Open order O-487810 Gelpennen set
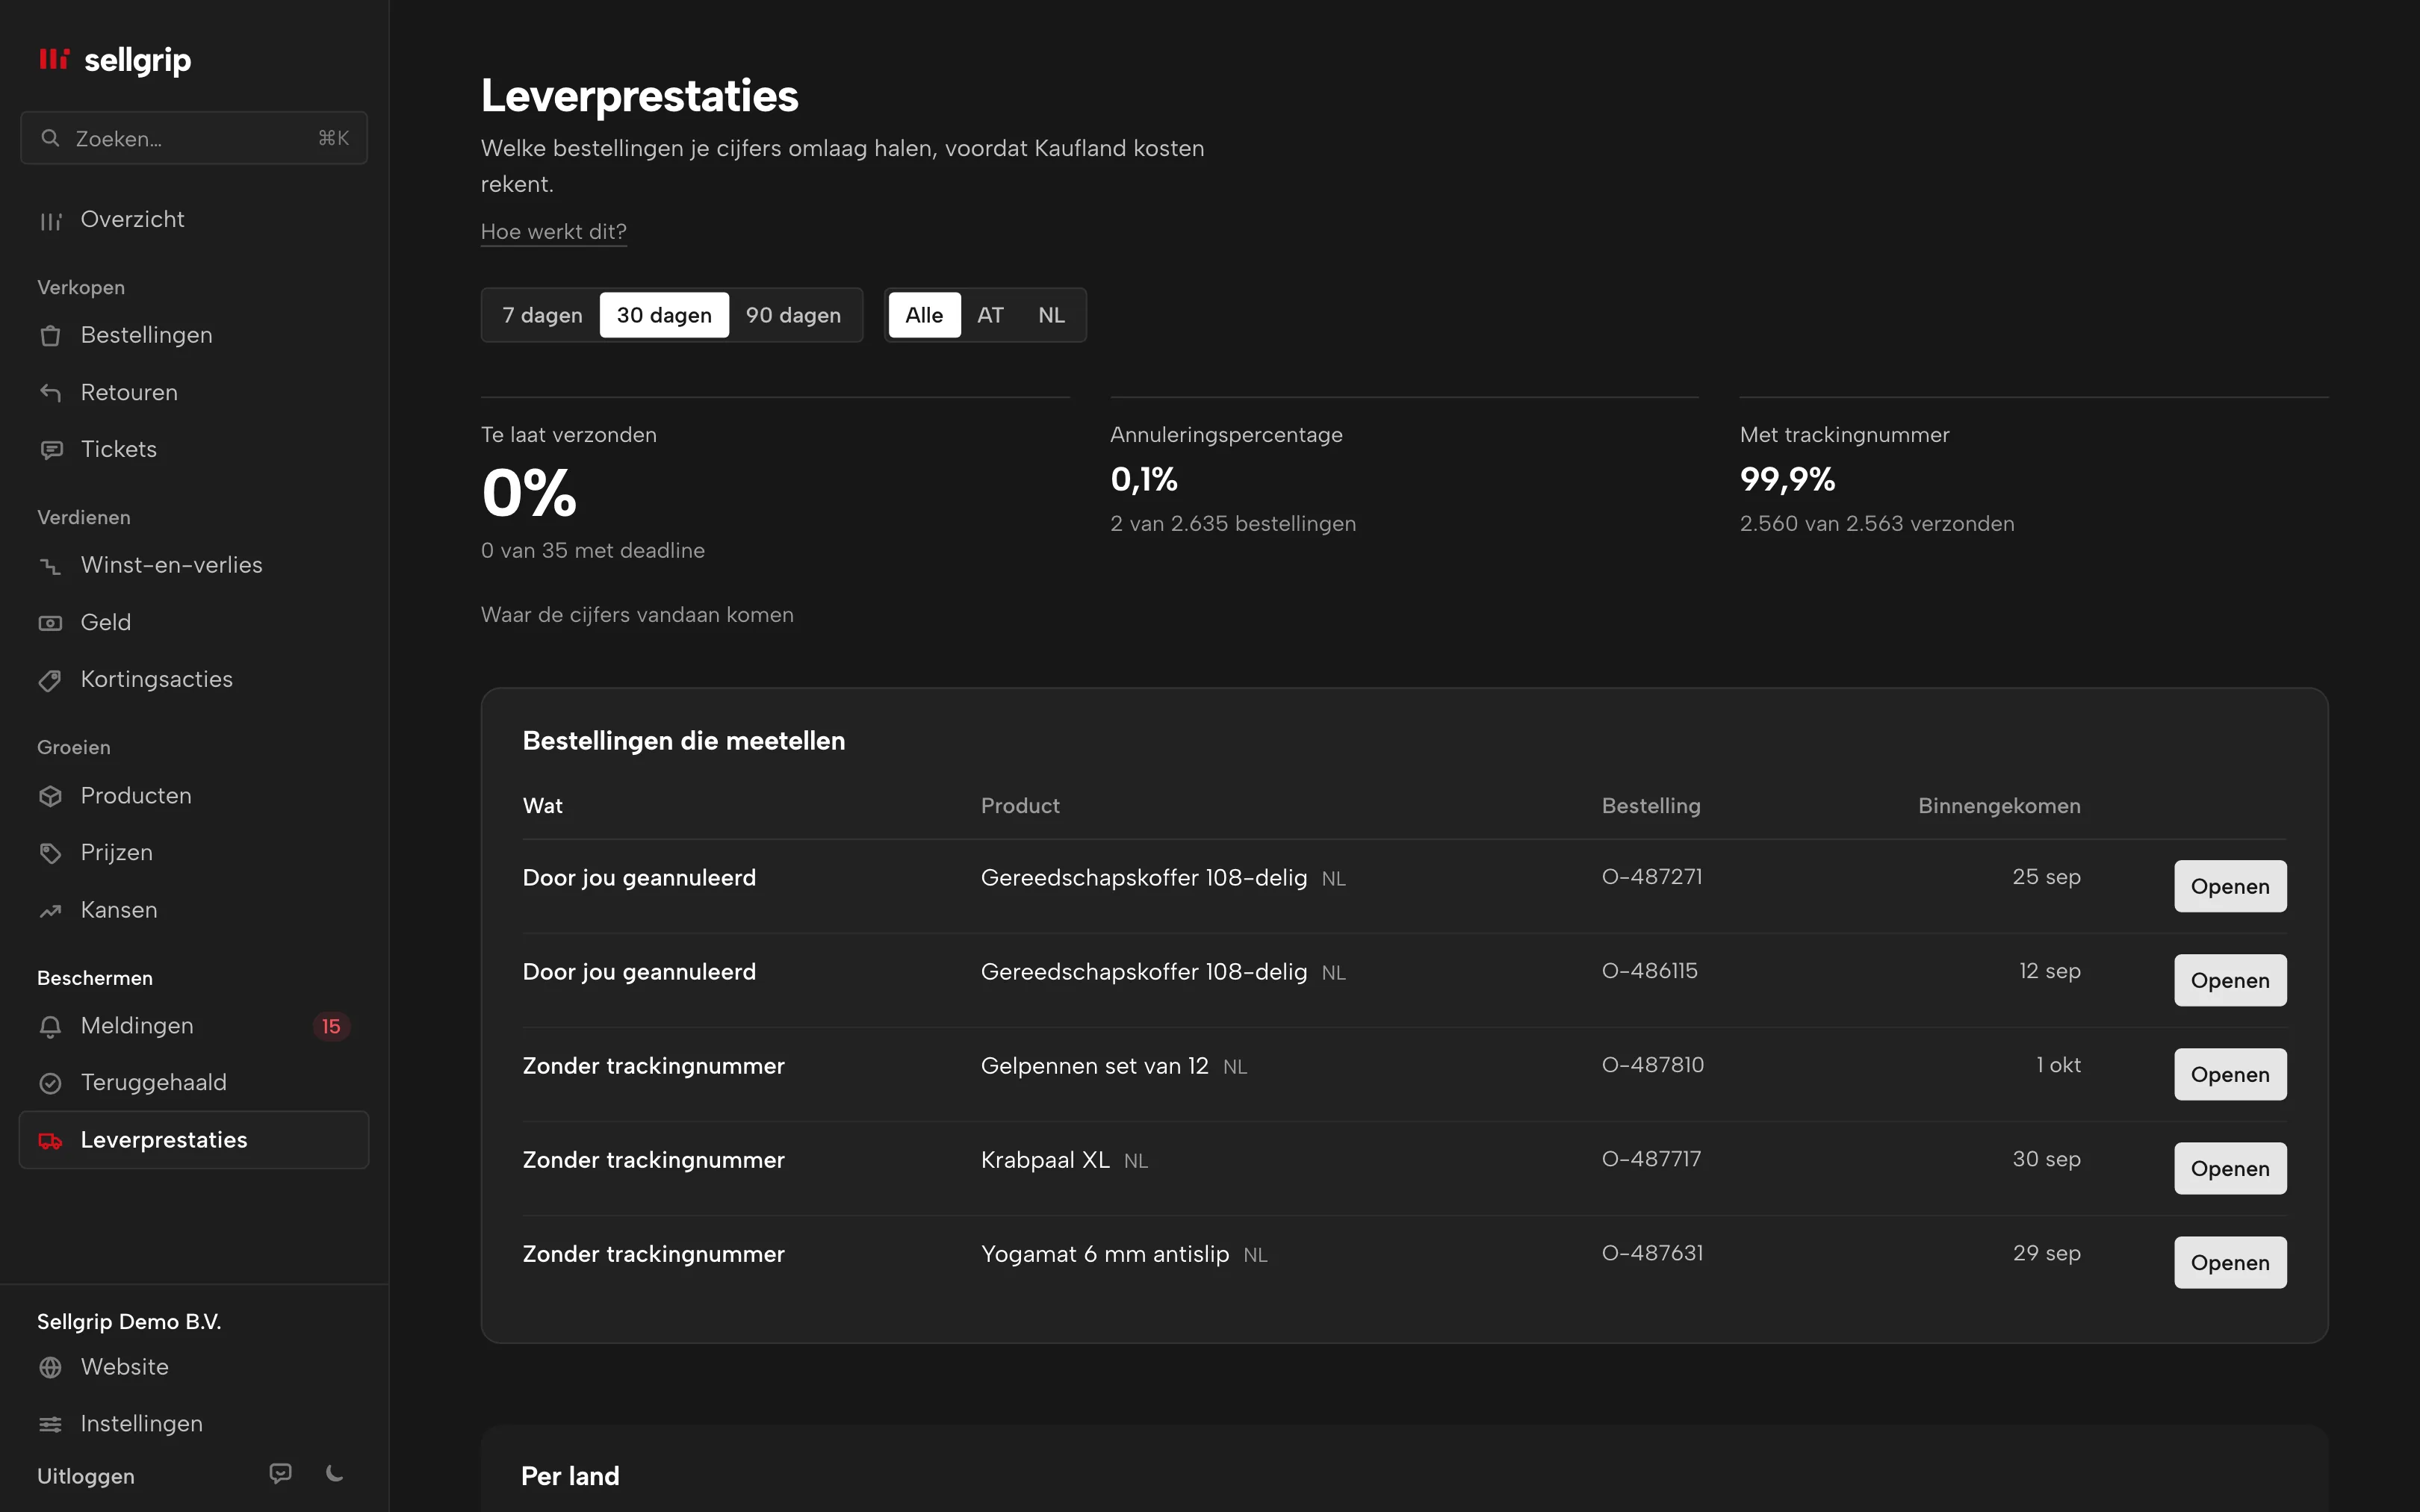Screen dimensions: 2420x1512 [2230, 1074]
